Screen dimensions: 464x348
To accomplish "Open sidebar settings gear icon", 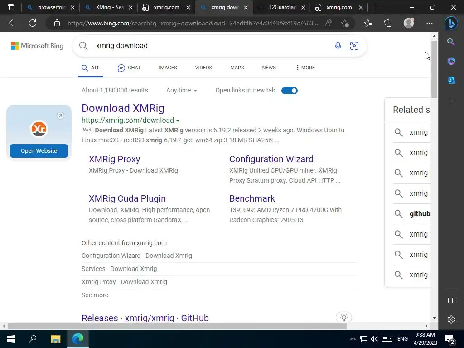I will pos(451,319).
